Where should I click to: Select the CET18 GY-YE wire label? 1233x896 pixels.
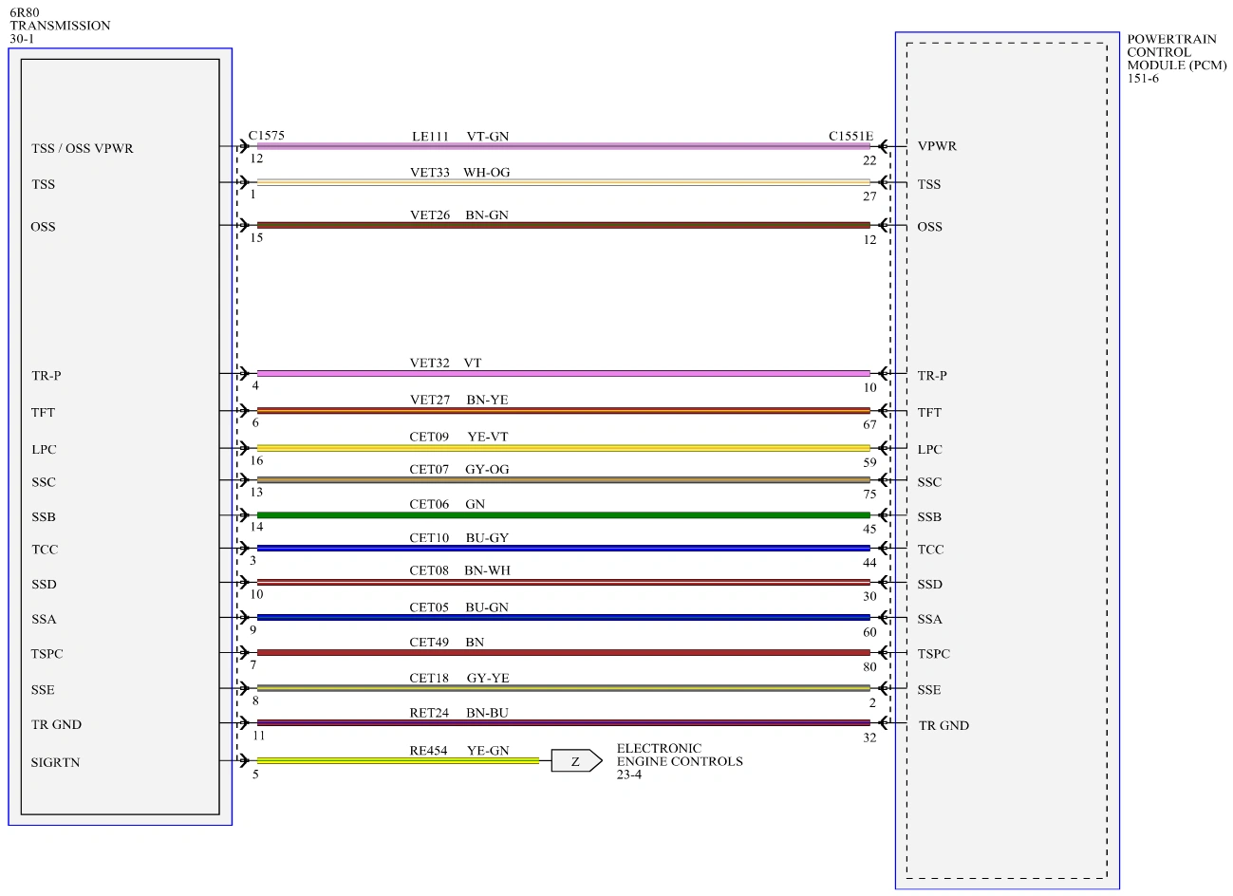pyautogui.click(x=459, y=679)
